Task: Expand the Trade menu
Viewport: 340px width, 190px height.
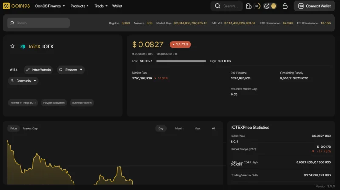Action: click(101, 6)
